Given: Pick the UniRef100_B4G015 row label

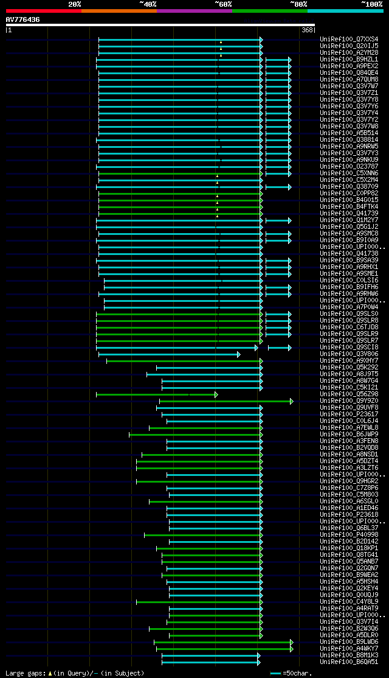Looking at the screenshot, I should point(349,200).
